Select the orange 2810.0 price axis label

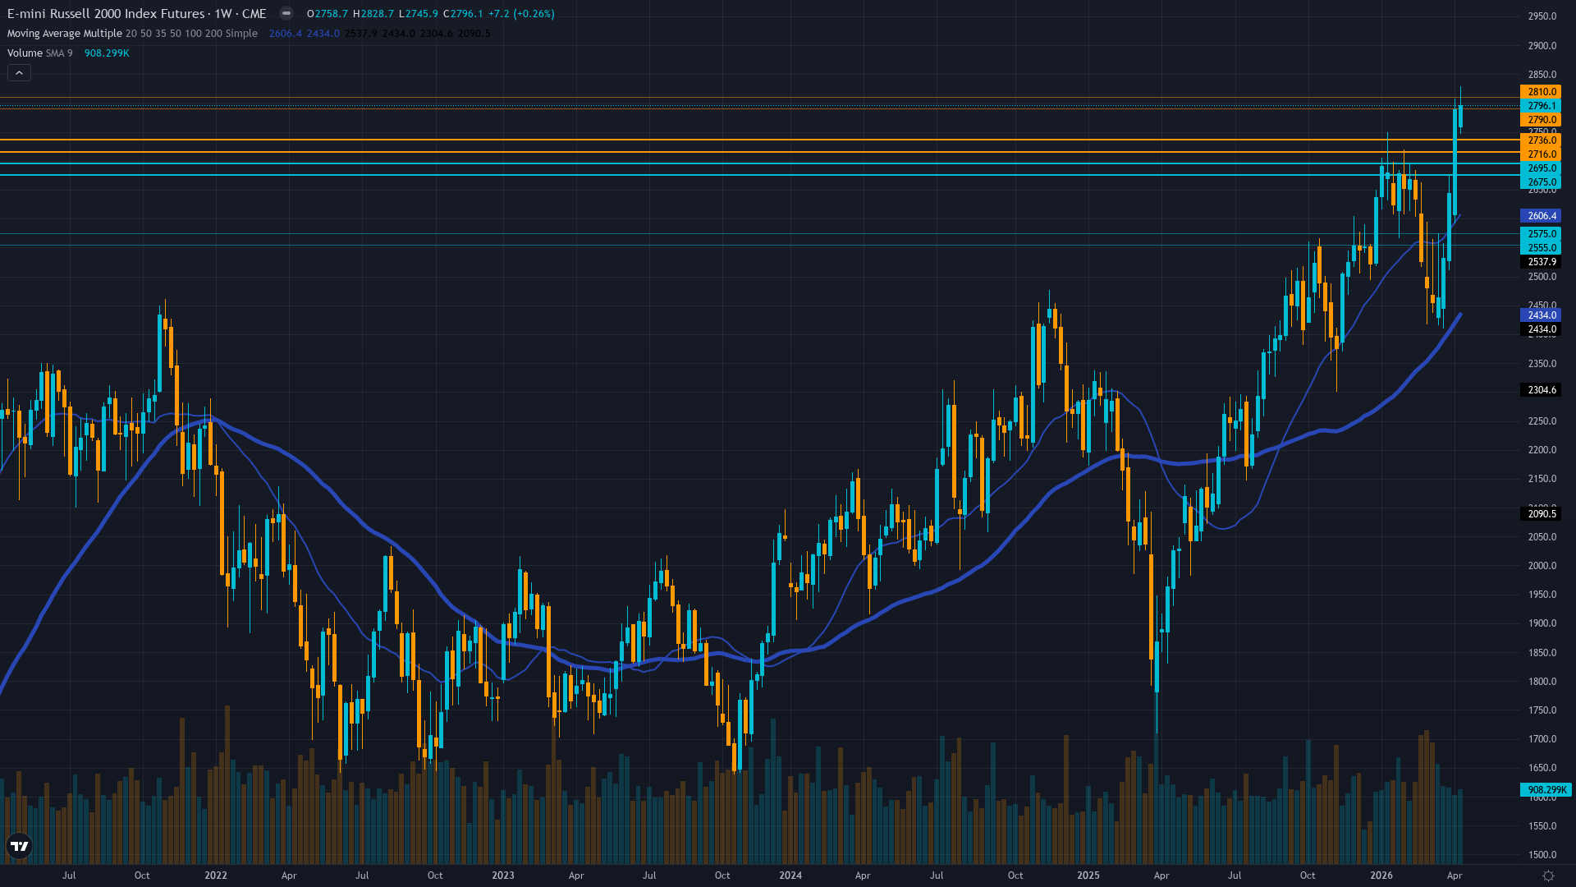pos(1541,92)
